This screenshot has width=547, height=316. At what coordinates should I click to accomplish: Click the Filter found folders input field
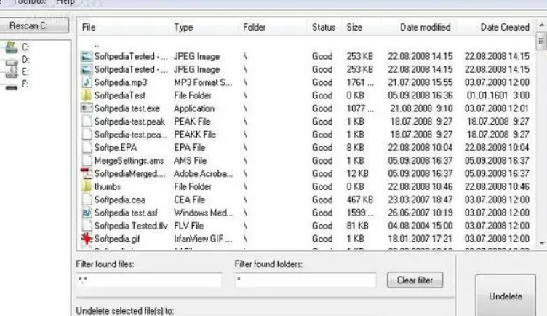pyautogui.click(x=306, y=280)
